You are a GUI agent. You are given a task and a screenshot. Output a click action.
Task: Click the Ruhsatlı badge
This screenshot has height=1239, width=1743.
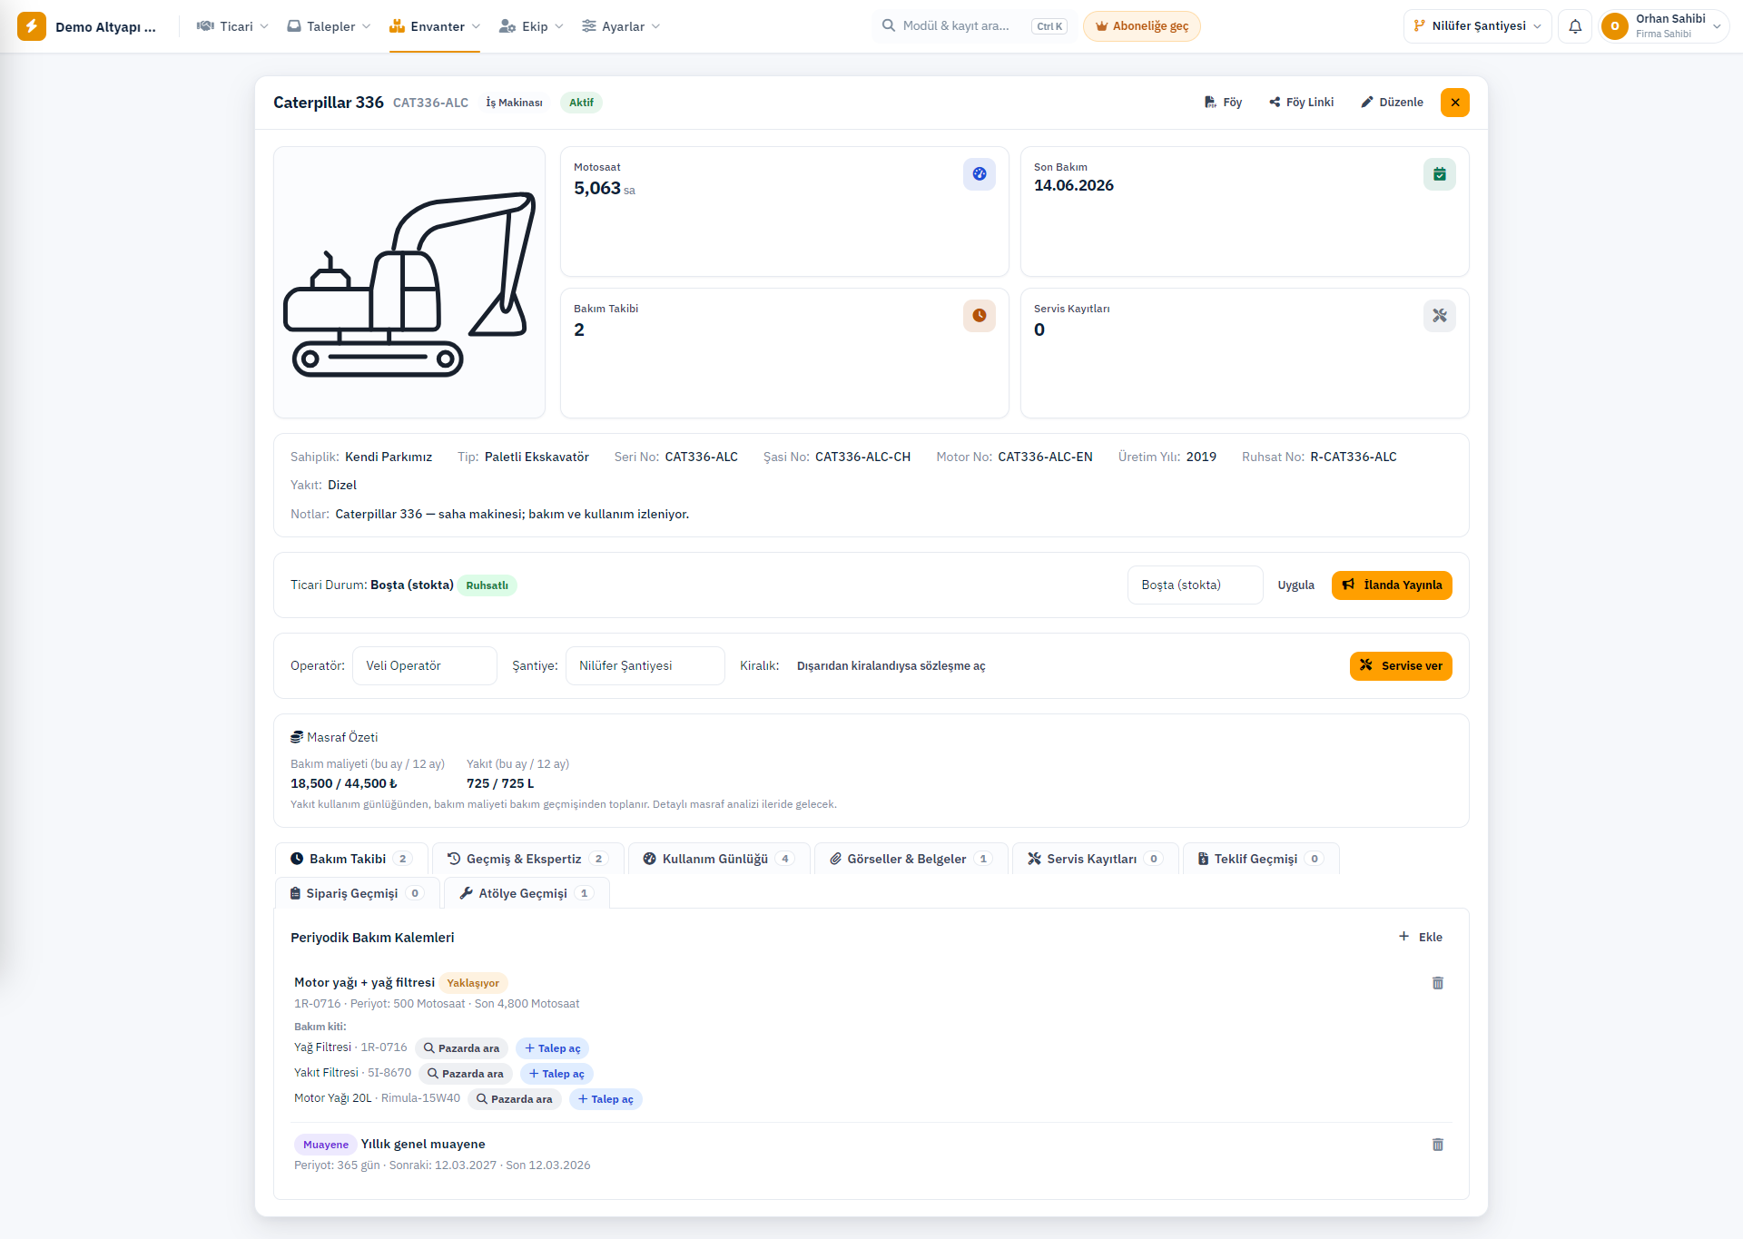pos(487,585)
